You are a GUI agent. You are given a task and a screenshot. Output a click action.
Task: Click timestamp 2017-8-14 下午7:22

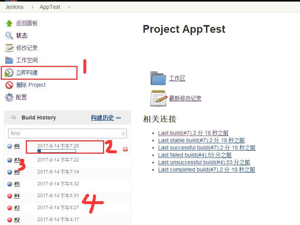[x=58, y=160]
